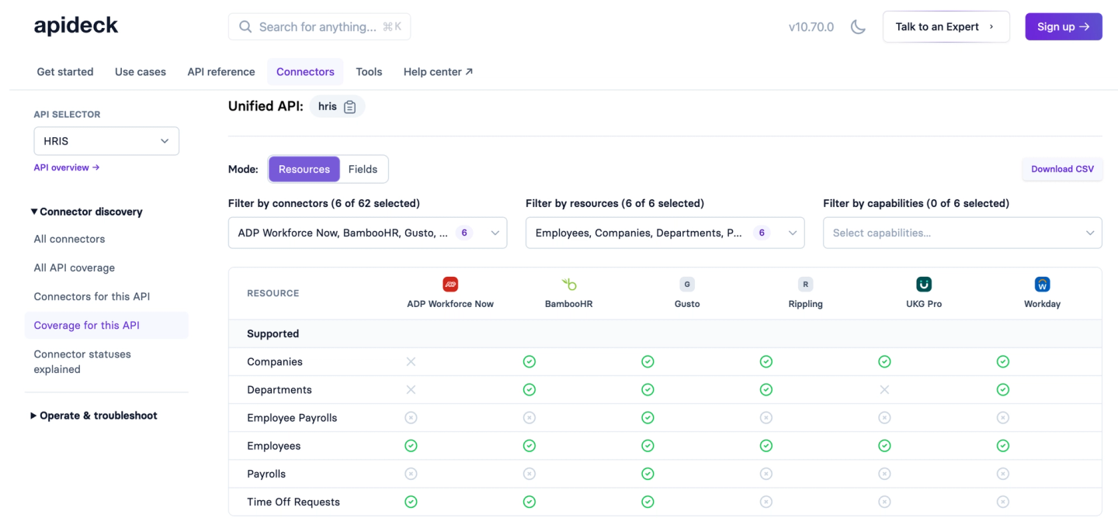
Task: Click the UKG Pro logo
Action: click(924, 285)
